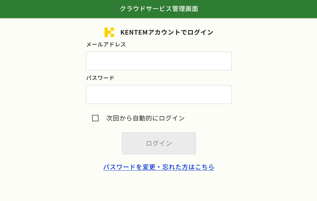
Task: Click the text box below メールアドレス
Action: tap(158, 61)
